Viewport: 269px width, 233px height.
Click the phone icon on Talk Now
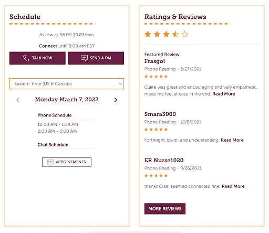point(26,58)
